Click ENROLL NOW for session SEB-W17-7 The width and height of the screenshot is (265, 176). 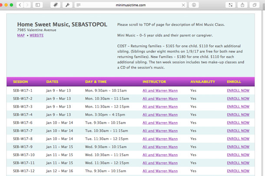click(x=238, y=131)
